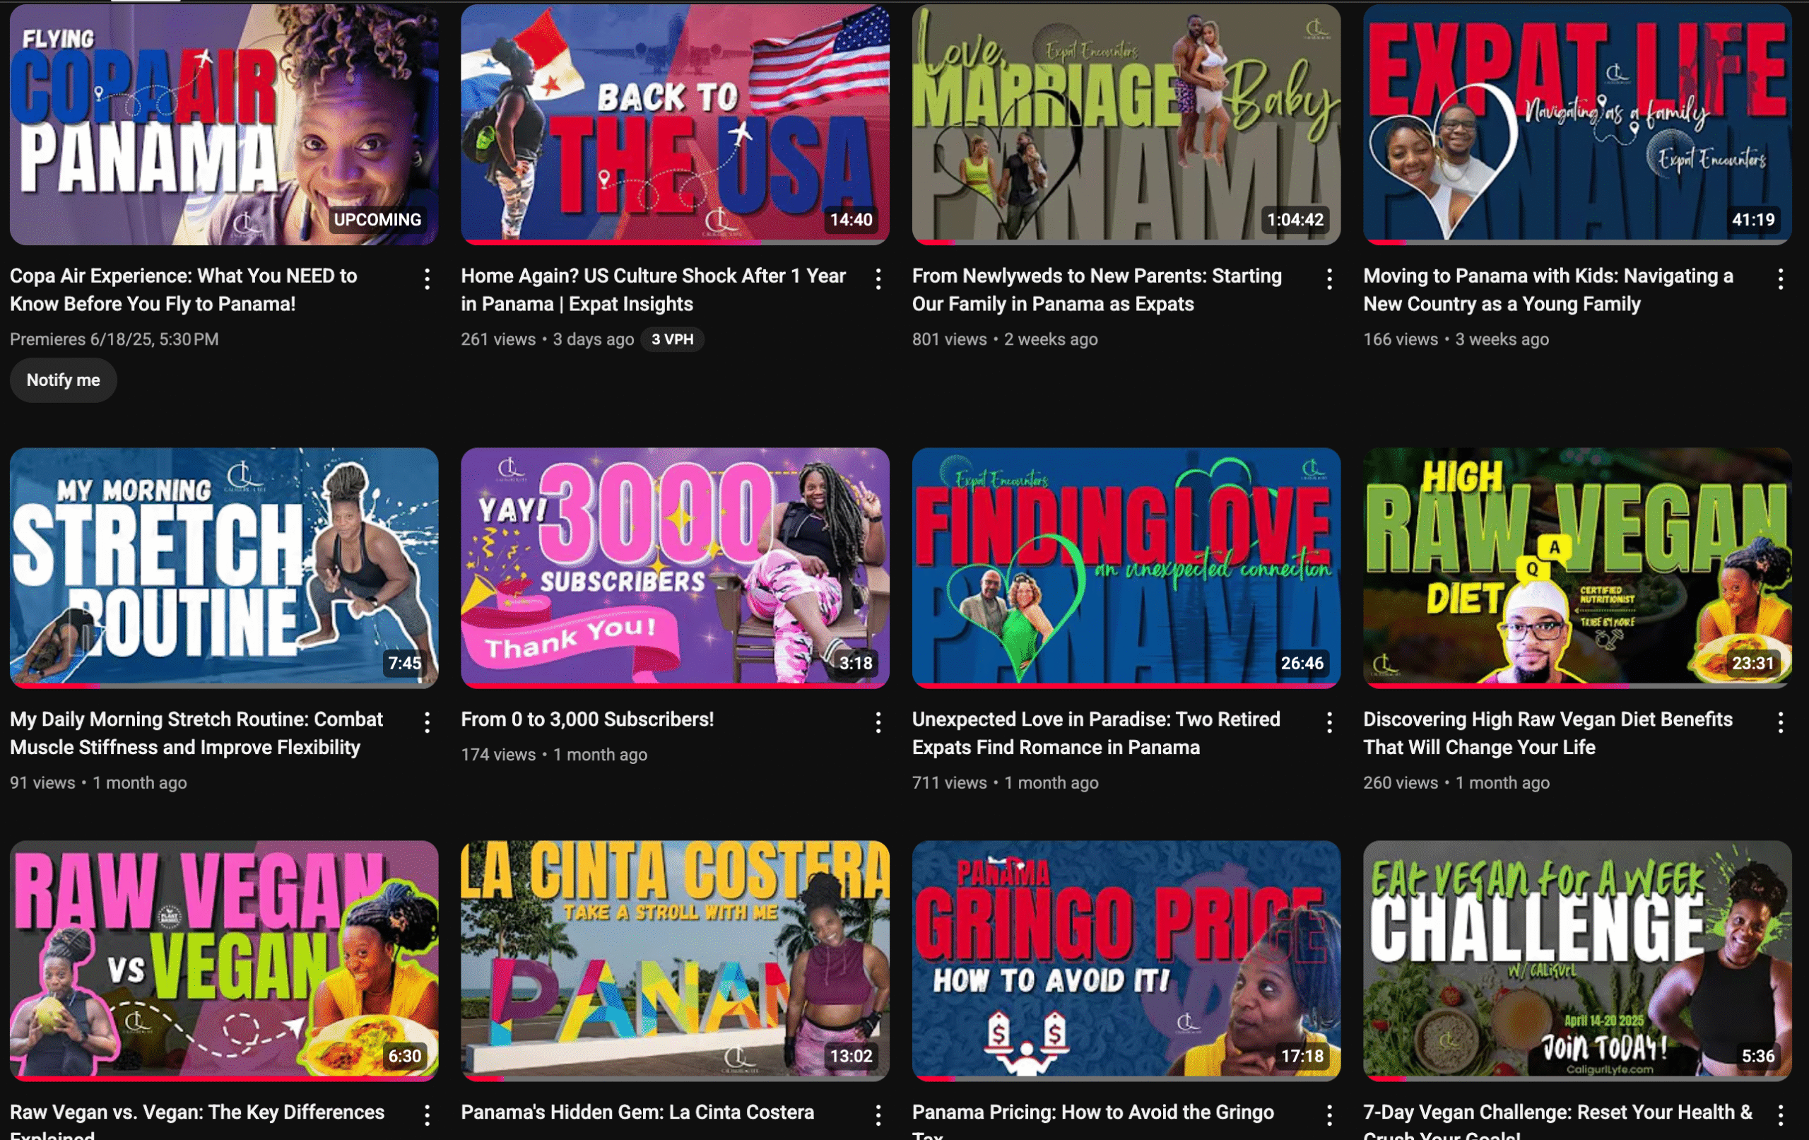Open options menu for From Newlyweds video
This screenshot has height=1140, width=1809.
pos(1329,280)
